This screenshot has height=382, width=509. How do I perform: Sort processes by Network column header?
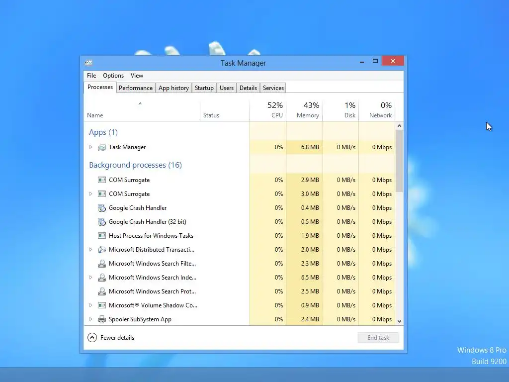click(x=377, y=110)
